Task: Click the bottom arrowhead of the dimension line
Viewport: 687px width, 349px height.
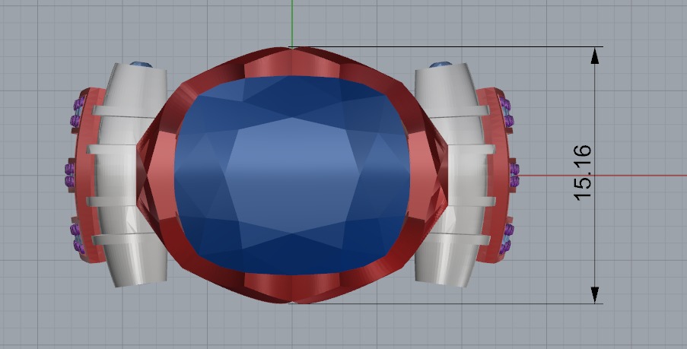Action: point(594,295)
